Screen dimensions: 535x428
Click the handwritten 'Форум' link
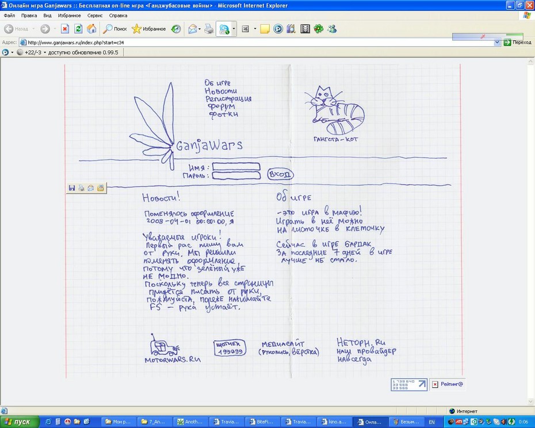pyautogui.click(x=221, y=107)
